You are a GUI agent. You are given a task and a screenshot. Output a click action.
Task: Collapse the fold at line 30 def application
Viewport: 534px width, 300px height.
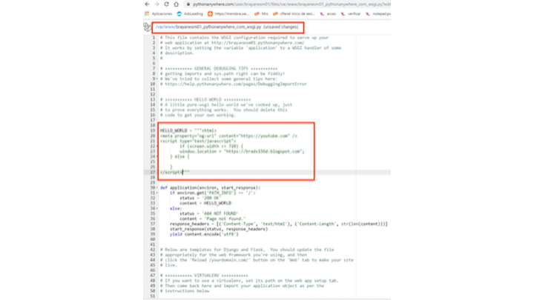point(157,187)
